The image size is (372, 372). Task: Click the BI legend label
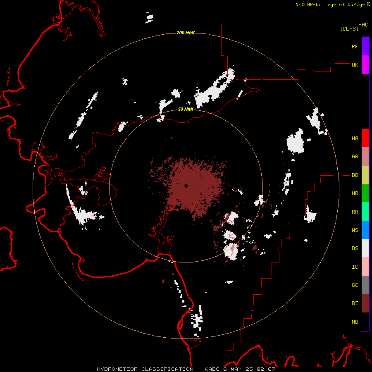click(x=355, y=303)
